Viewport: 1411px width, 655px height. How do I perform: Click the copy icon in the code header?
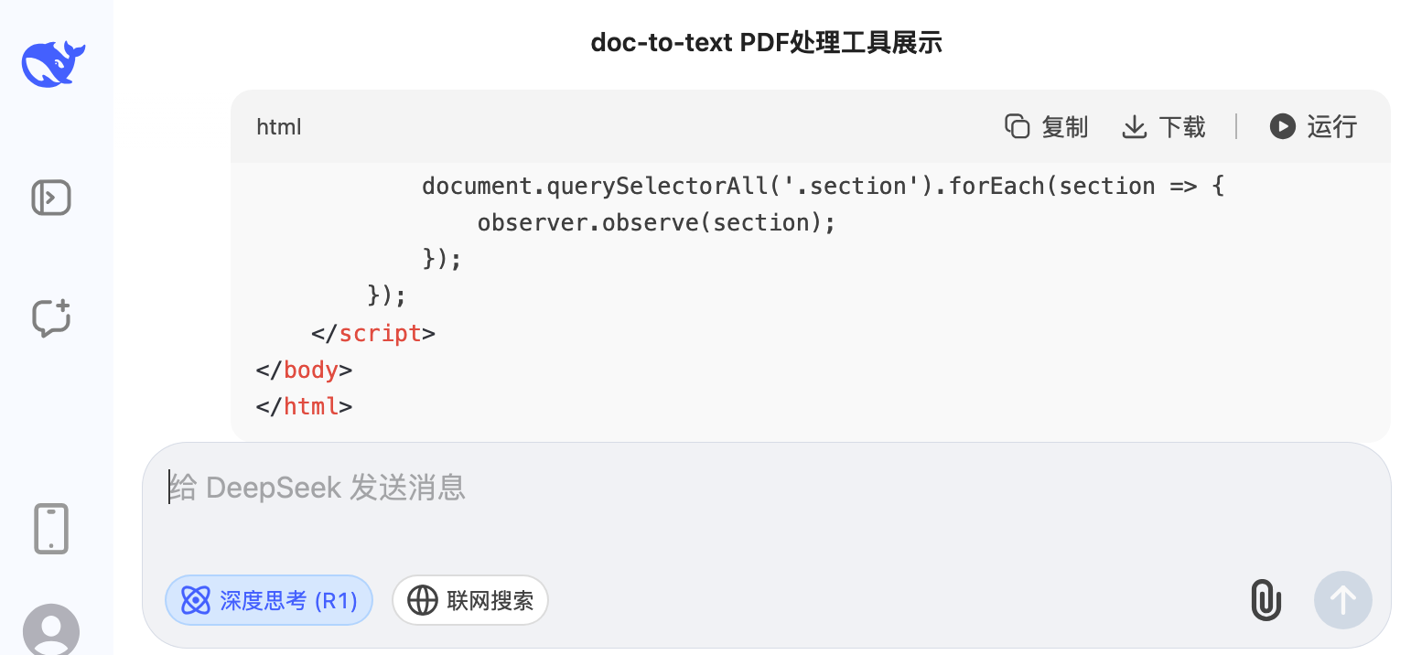tap(1018, 126)
